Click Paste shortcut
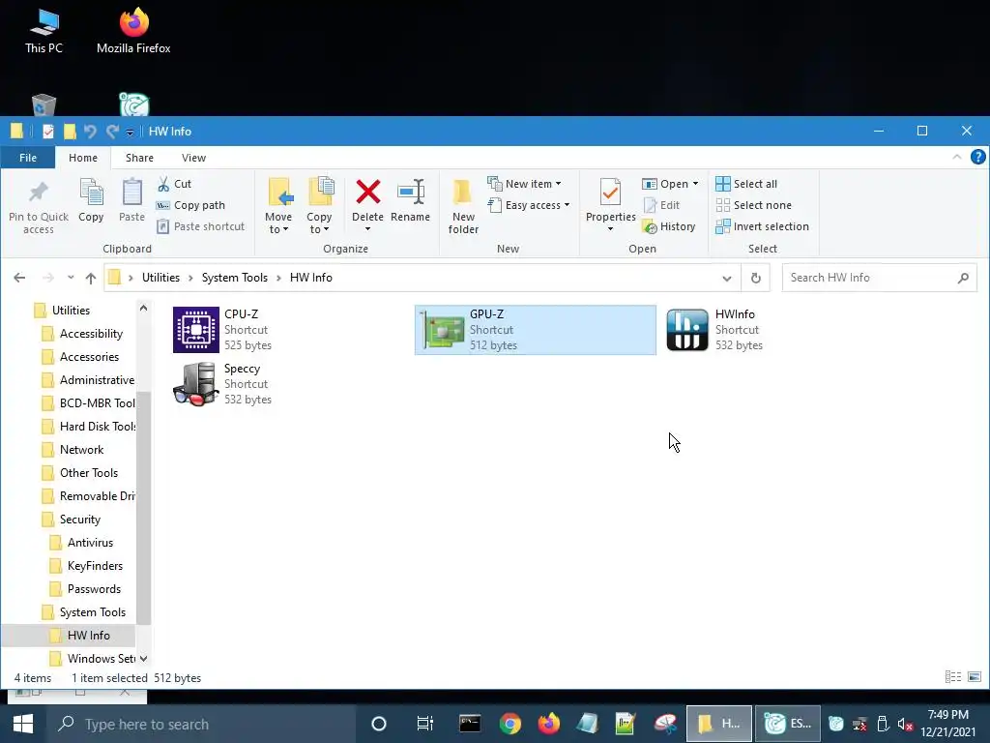Viewport: 990px width, 743px height. (201, 226)
